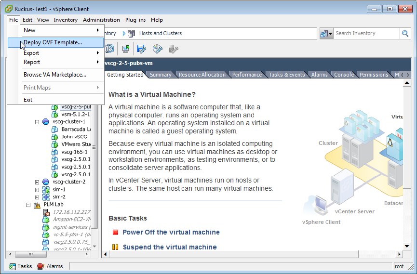Click the content pane horizontal scrollbar thumb
Screen dimensions: 417x274
coord(234,254)
